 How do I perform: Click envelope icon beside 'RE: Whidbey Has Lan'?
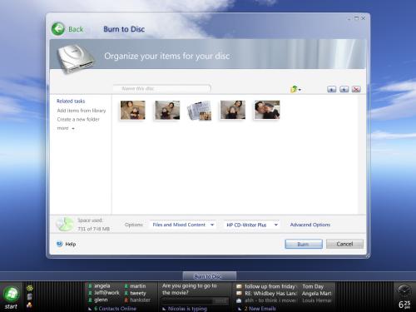239,293
